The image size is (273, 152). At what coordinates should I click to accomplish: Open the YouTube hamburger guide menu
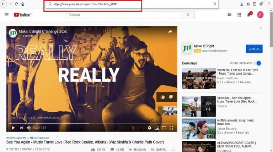point(6,14)
